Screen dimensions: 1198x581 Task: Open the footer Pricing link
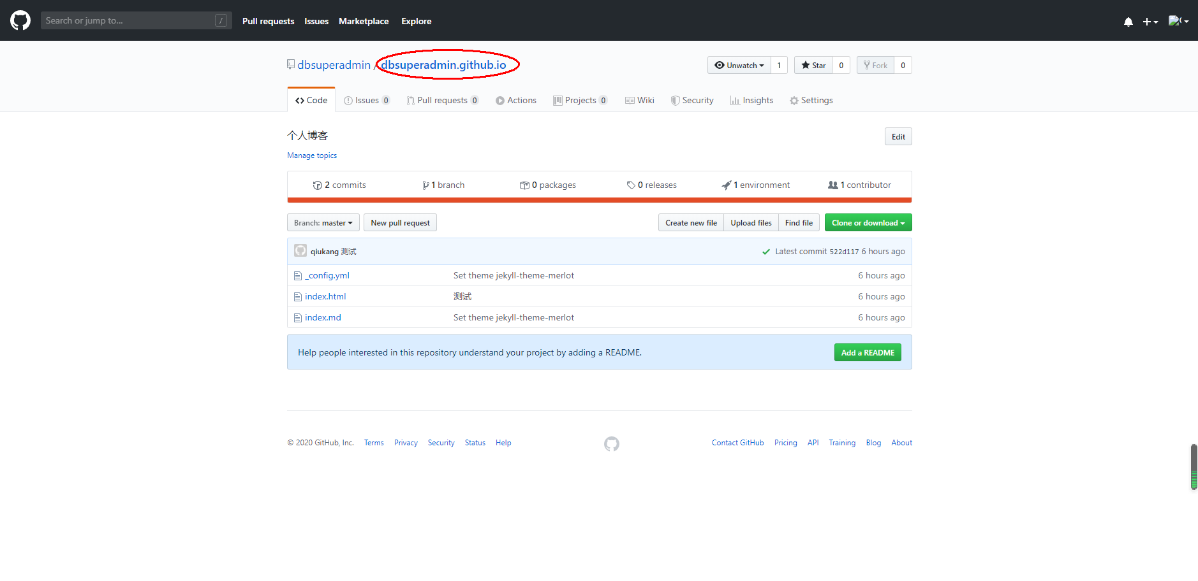click(786, 443)
